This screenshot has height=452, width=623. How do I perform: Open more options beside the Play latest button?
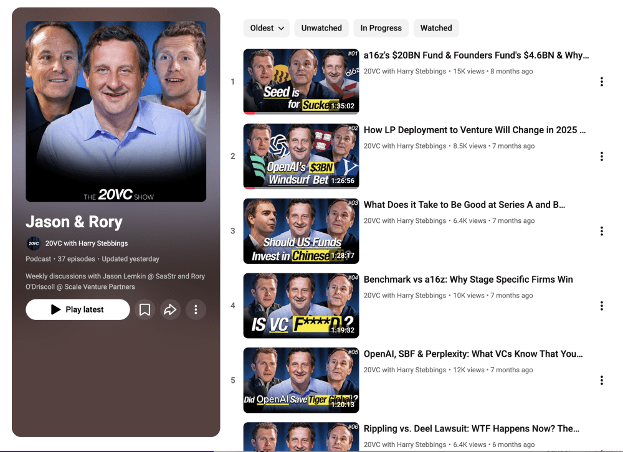click(x=196, y=309)
